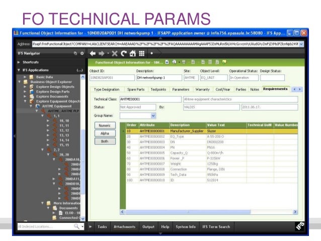
Task: Open the Group Name dropdown
Action: click(x=153, y=116)
